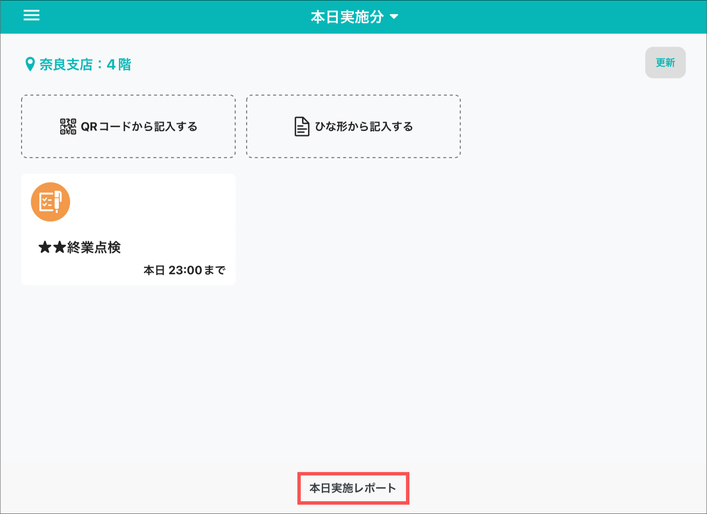Open 本日実施レポート at the bottom
Image resolution: width=707 pixels, height=514 pixels.
click(x=353, y=488)
